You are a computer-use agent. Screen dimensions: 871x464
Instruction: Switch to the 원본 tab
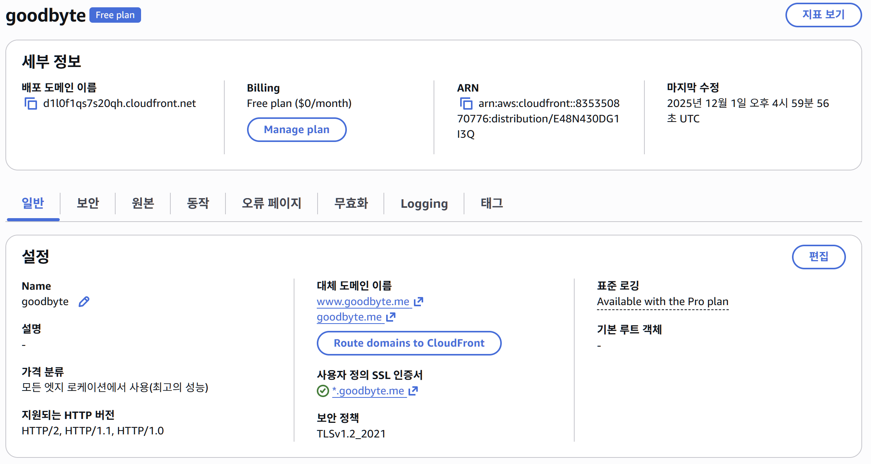point(142,204)
